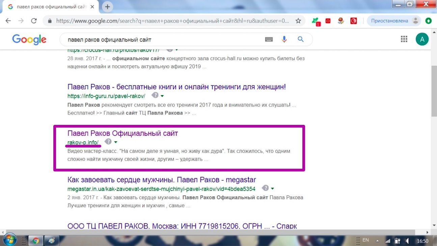This screenshot has width=437, height=246.
Task: Click the rakov-p.info/ green URL
Action: [83, 142]
